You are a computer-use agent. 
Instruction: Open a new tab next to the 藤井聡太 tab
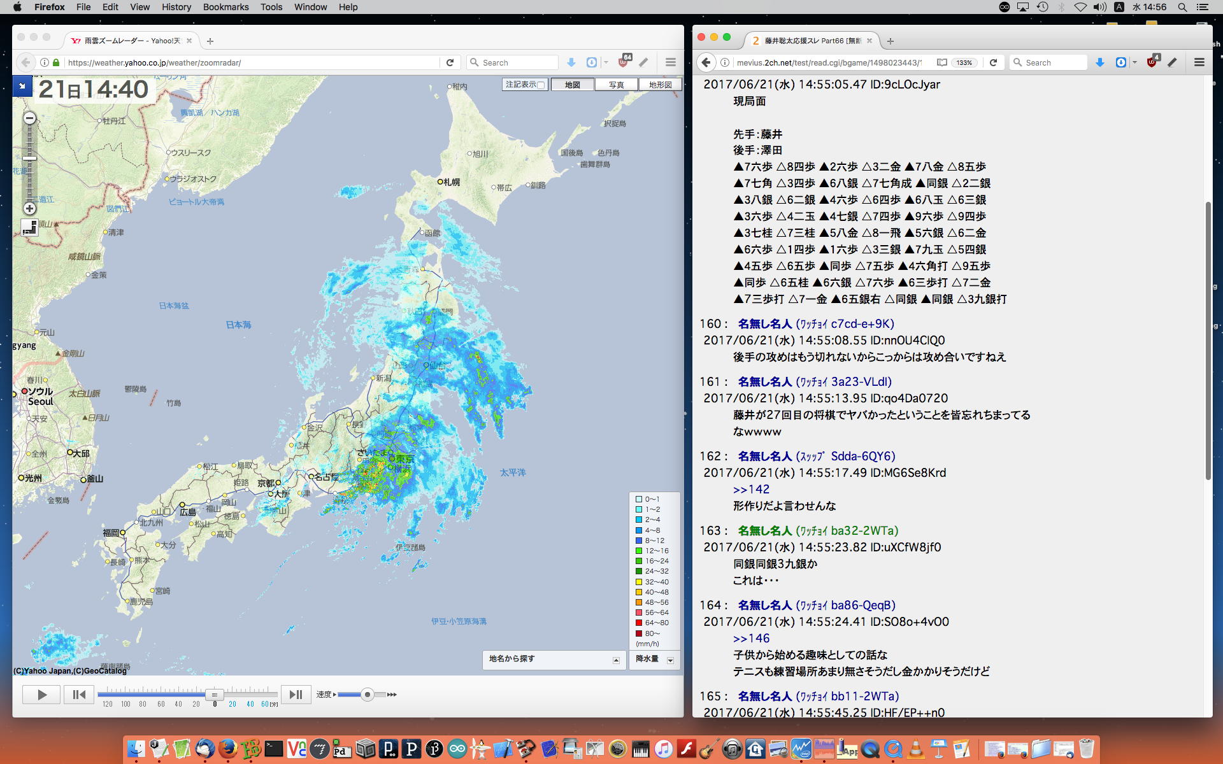890,41
